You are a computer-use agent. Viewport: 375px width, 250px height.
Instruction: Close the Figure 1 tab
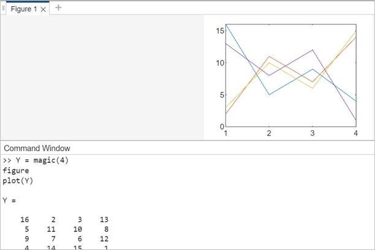pos(43,9)
